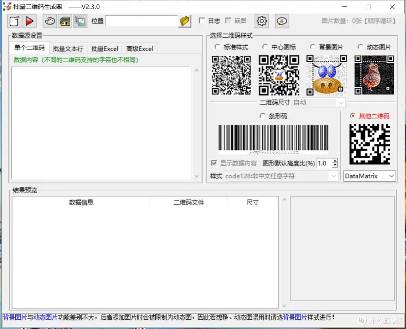Select the 动态图片 radio button
Viewport: 406px width, 329px height.
[x=360, y=47]
